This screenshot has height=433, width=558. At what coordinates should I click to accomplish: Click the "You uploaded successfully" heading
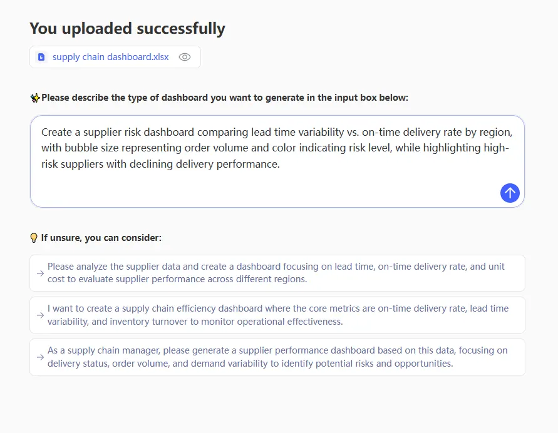coord(127,29)
